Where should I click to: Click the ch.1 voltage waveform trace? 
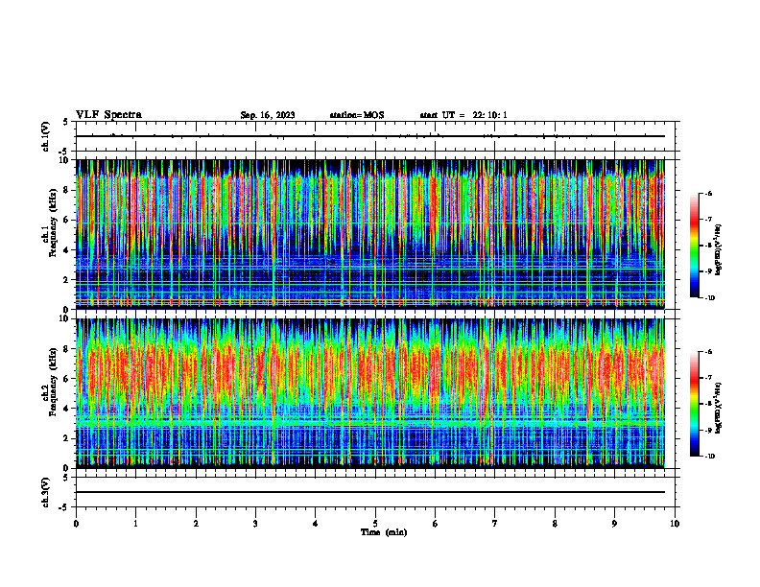[370, 136]
